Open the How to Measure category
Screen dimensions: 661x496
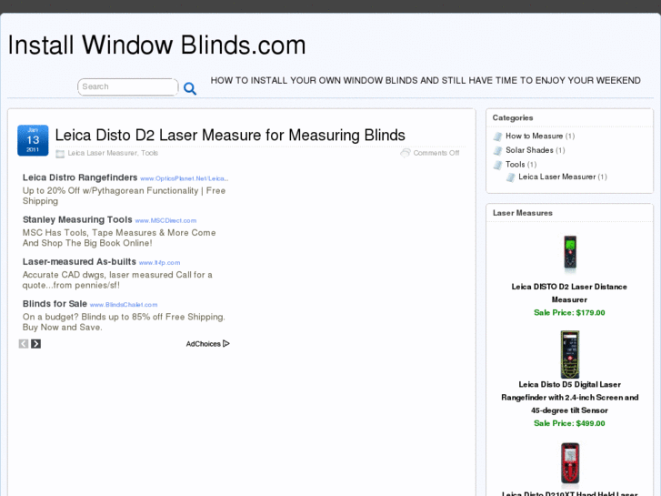click(534, 136)
